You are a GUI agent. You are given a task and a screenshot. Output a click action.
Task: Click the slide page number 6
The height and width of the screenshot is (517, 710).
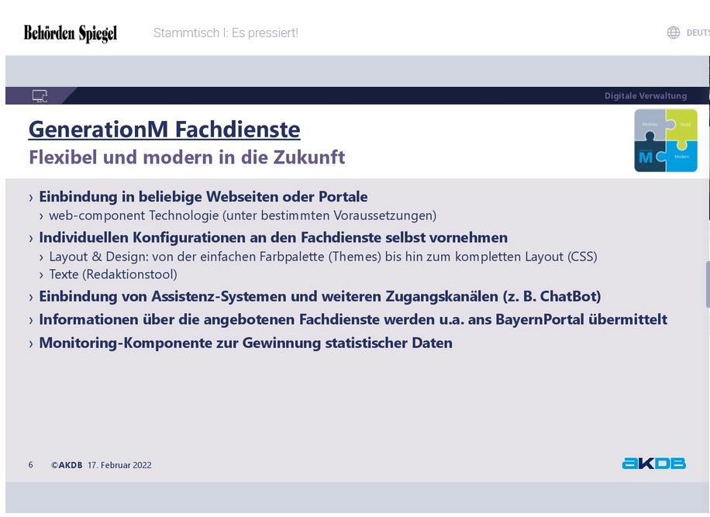(x=31, y=465)
